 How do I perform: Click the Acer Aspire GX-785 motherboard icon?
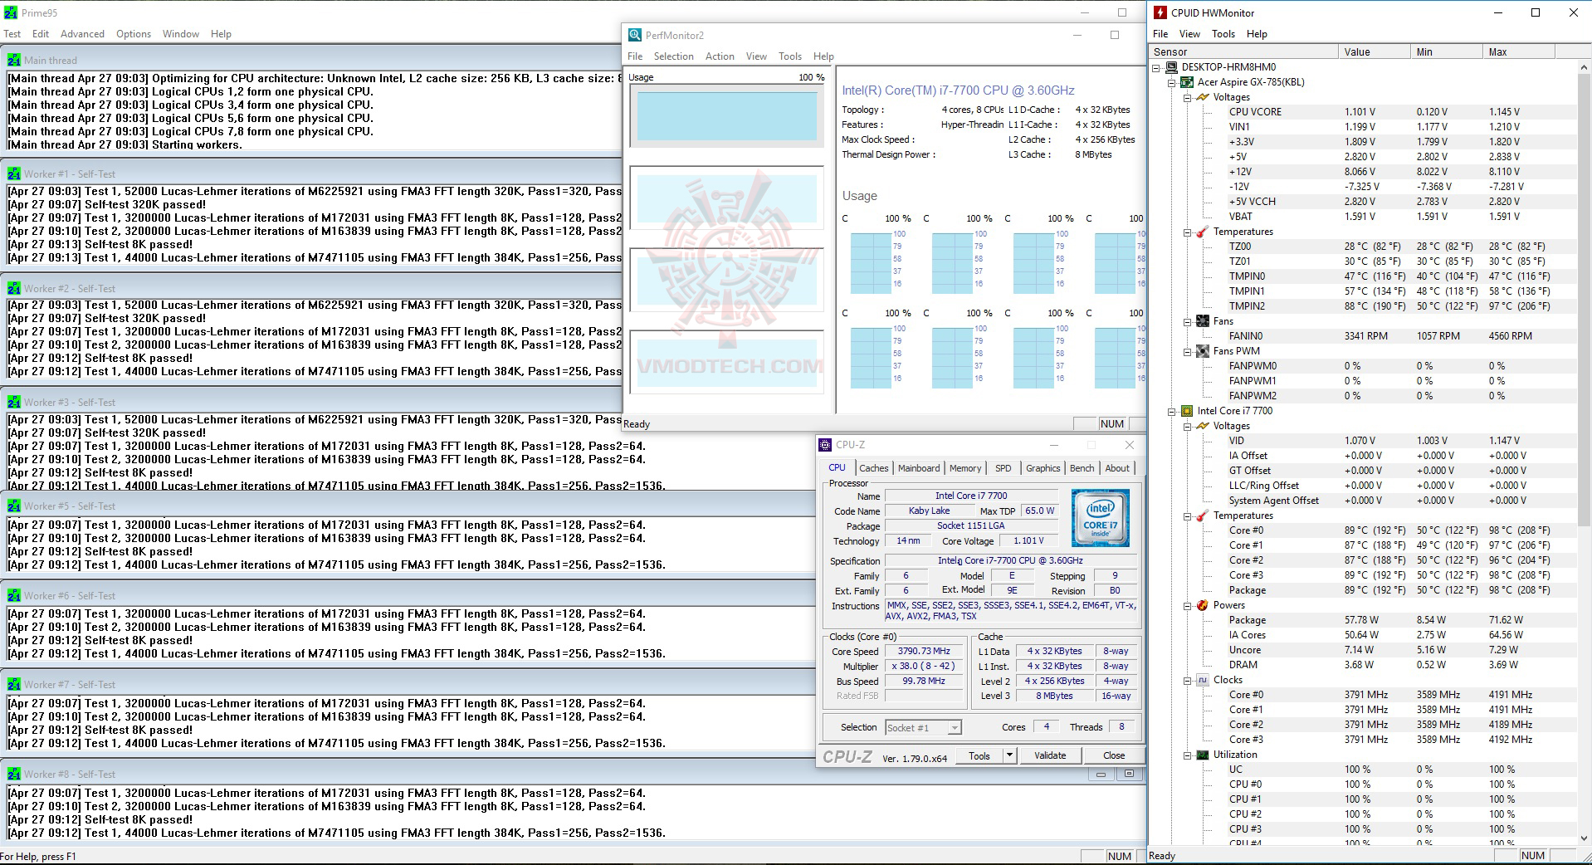tap(1187, 82)
